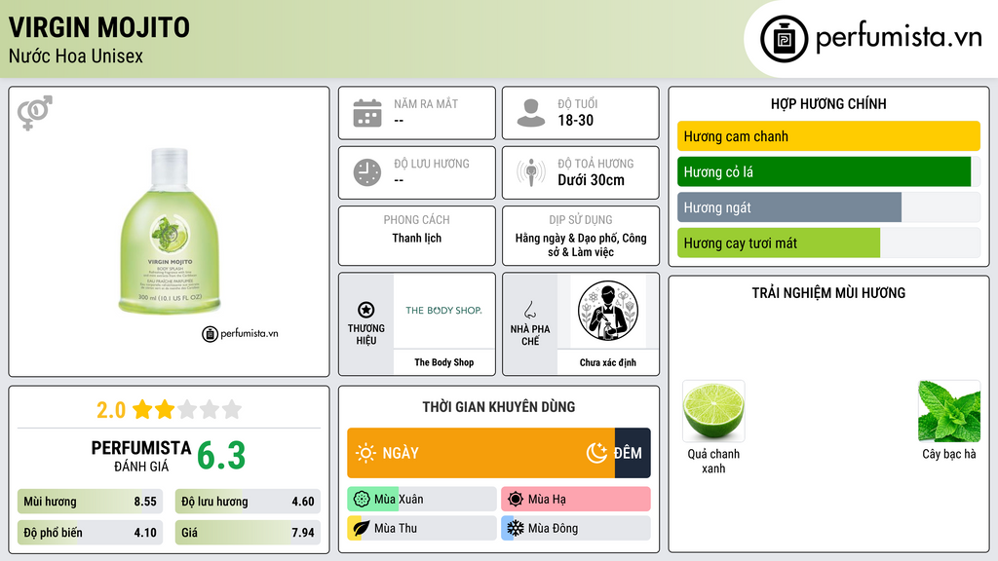
Task: Click the Thanh lịch style value
Action: [x=417, y=238]
